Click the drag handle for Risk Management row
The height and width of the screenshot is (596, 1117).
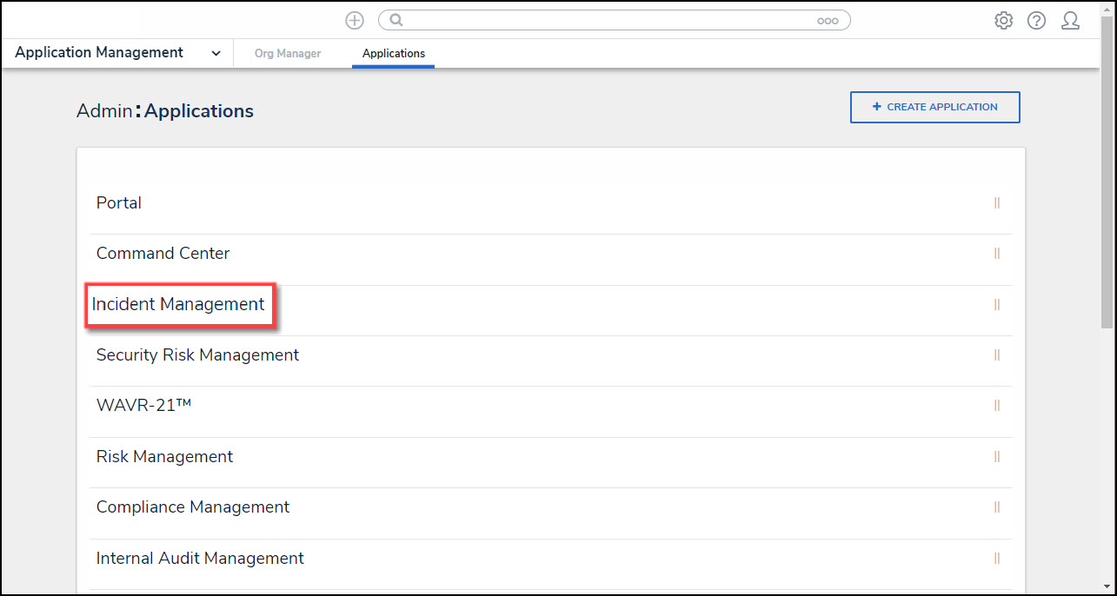click(x=997, y=457)
